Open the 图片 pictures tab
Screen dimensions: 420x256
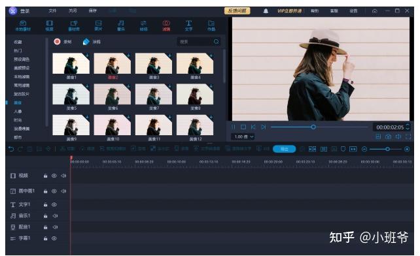click(98, 25)
